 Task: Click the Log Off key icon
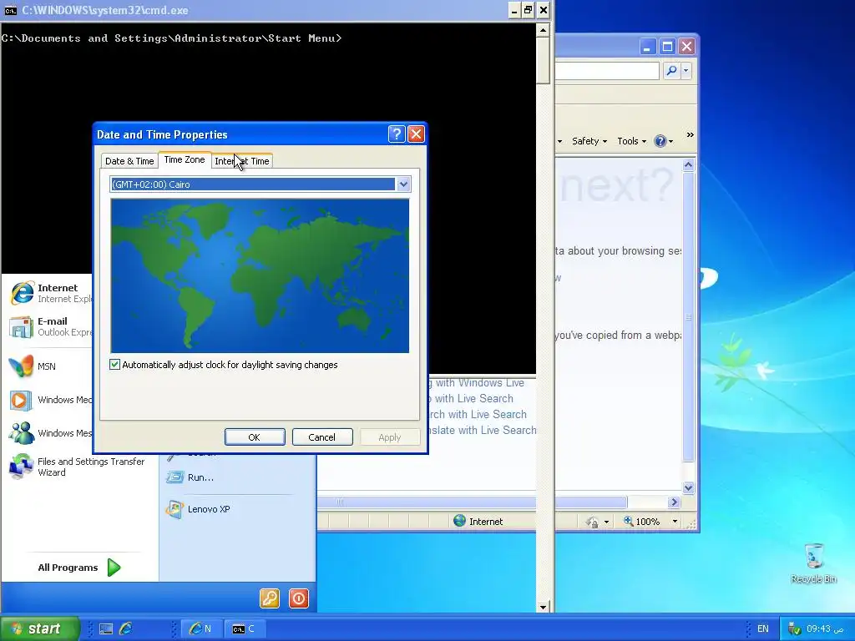270,598
